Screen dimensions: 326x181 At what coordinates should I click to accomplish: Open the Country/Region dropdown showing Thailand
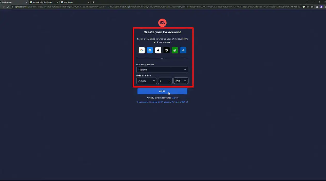coord(162,70)
